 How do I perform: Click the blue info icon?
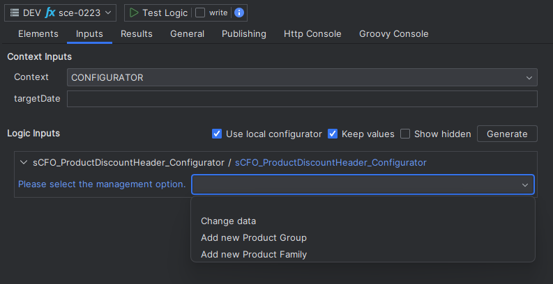tap(239, 13)
